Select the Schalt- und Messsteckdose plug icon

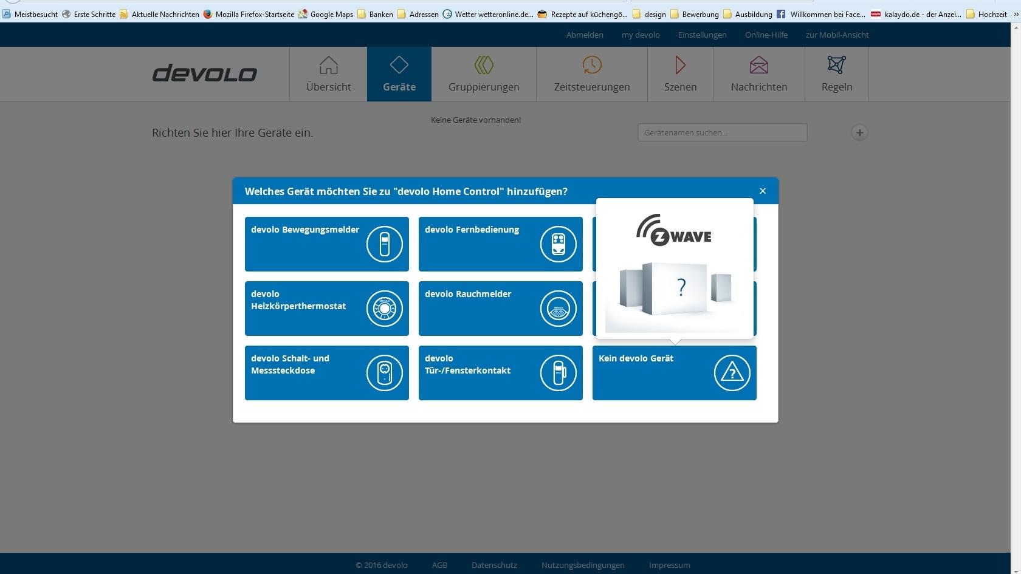point(384,373)
